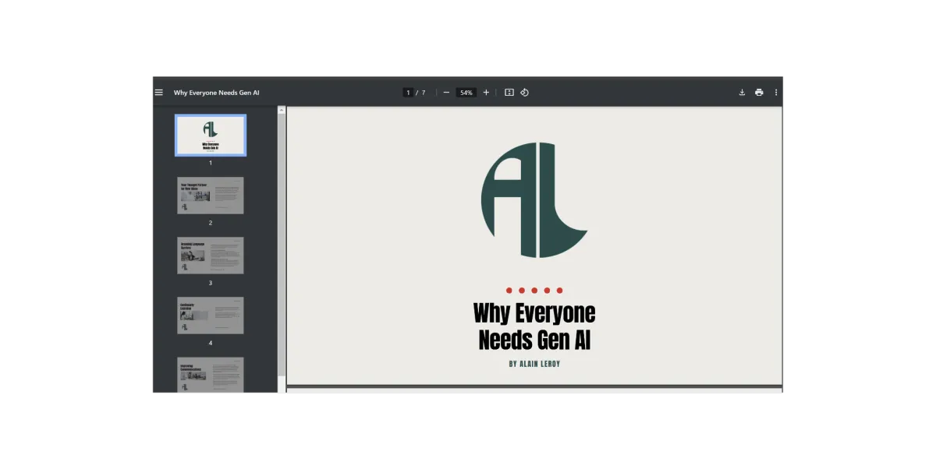Click the zoom in plus button
The image size is (936, 469).
coord(486,93)
